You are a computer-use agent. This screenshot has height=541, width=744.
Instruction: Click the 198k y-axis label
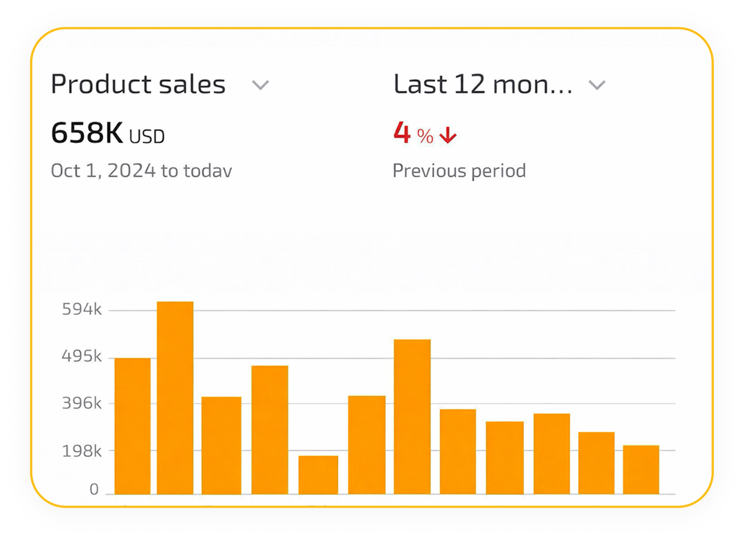[x=82, y=451]
